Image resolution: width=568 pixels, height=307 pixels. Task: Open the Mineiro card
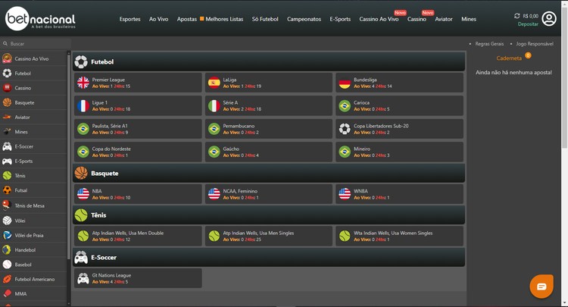pos(400,152)
